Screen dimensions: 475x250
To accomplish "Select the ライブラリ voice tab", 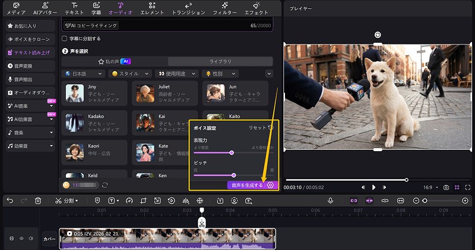I will [x=220, y=61].
